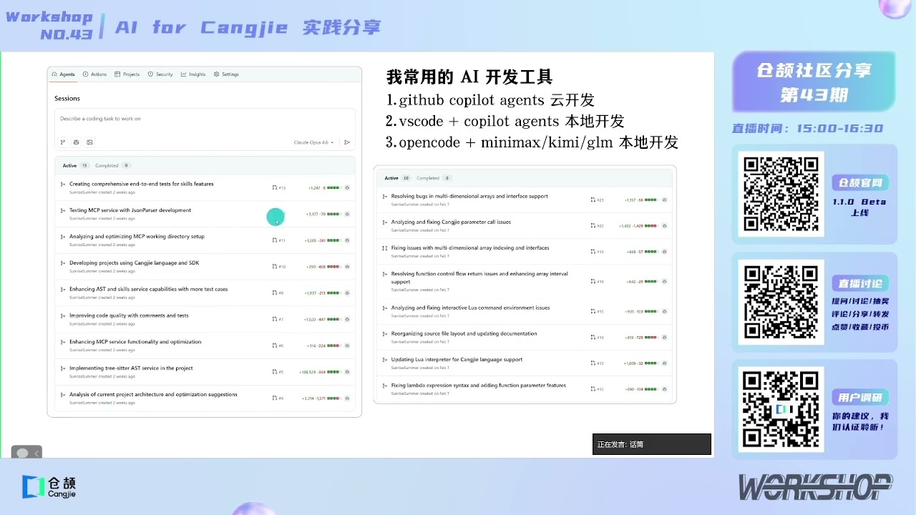Viewport: 916px width, 515px height.
Task: Open the Actions tab
Action: coord(94,74)
